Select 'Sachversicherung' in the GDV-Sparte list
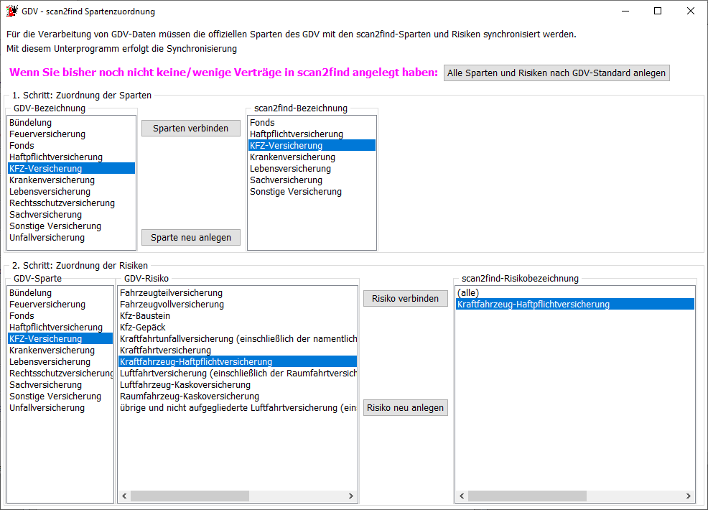708x510 pixels. click(60, 385)
